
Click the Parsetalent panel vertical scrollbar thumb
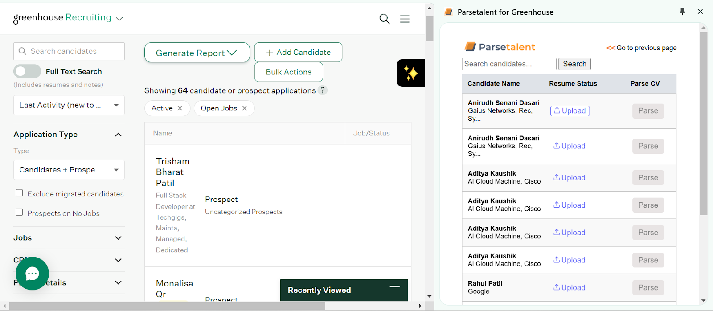click(x=704, y=123)
